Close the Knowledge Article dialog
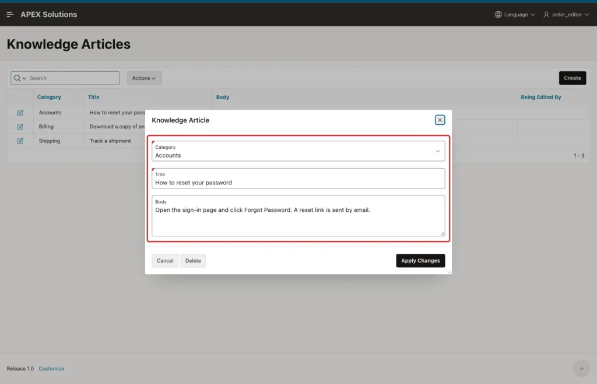The width and height of the screenshot is (597, 384). [440, 120]
